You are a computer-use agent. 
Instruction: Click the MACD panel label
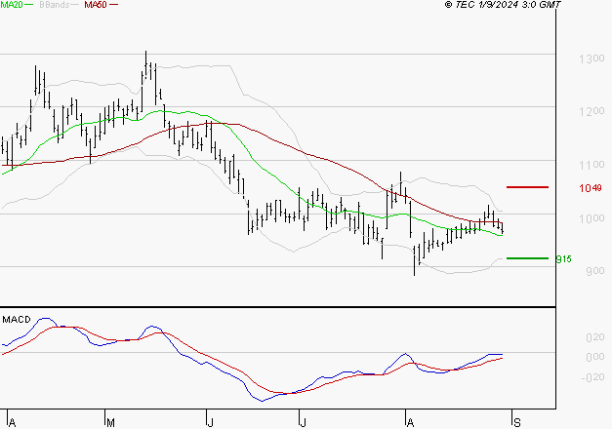tap(17, 320)
